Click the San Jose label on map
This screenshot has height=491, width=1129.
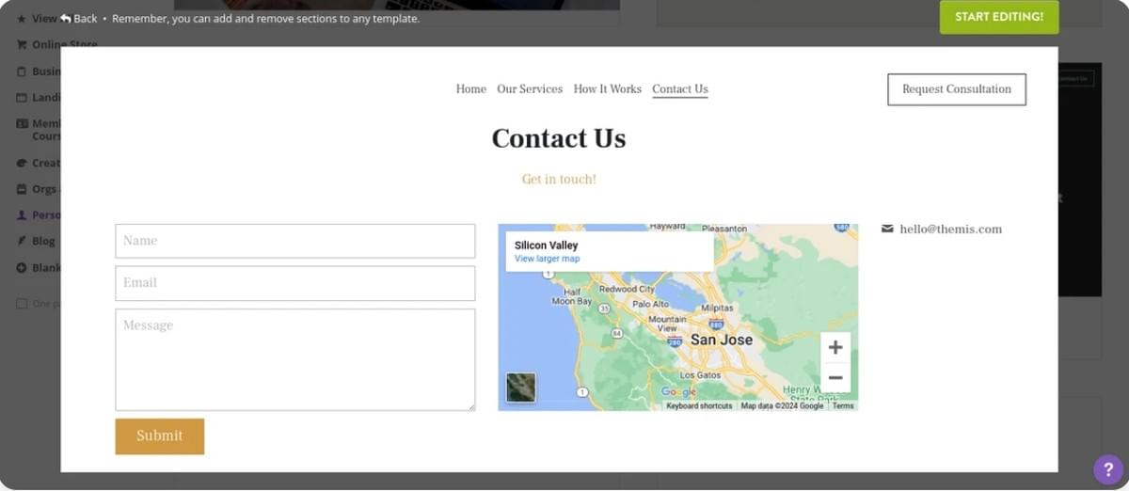[x=722, y=340]
